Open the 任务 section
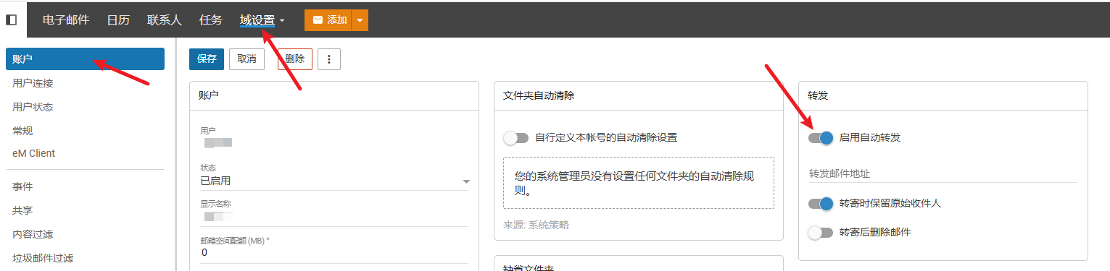Viewport: 1110px width, 271px height. pos(211,20)
